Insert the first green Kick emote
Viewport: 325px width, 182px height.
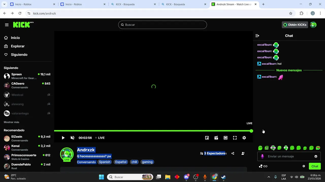click(x=260, y=148)
